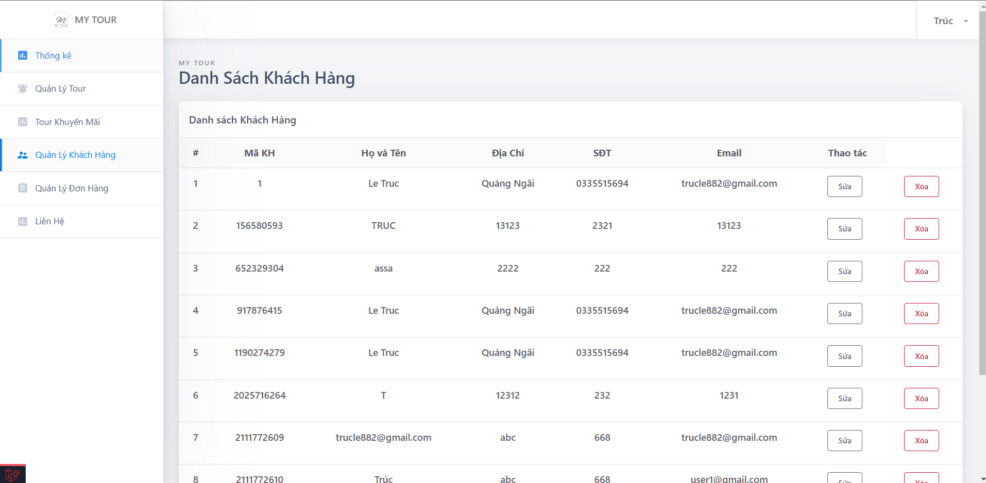Click the Danh Sách Khách Hàng page title

267,78
